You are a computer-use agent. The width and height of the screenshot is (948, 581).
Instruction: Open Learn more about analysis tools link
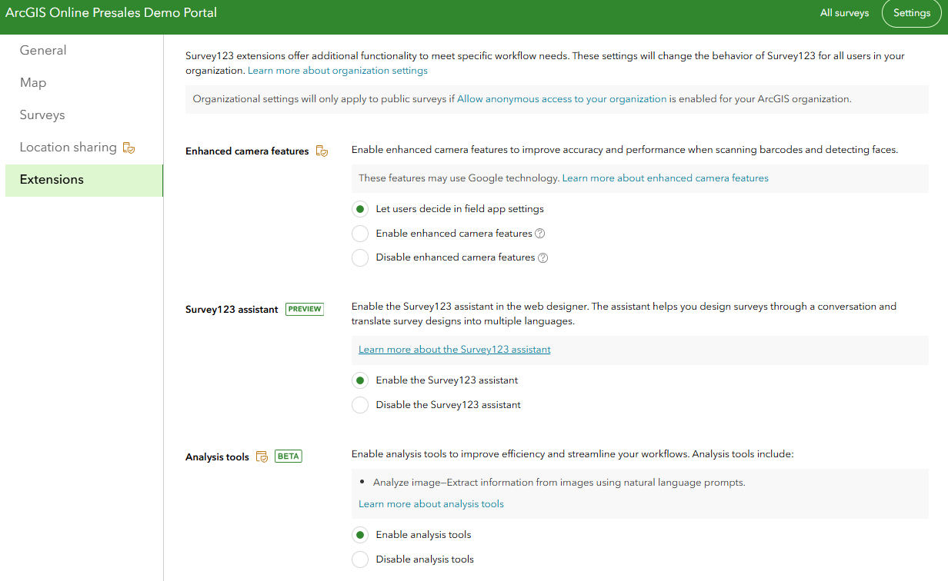pos(431,504)
